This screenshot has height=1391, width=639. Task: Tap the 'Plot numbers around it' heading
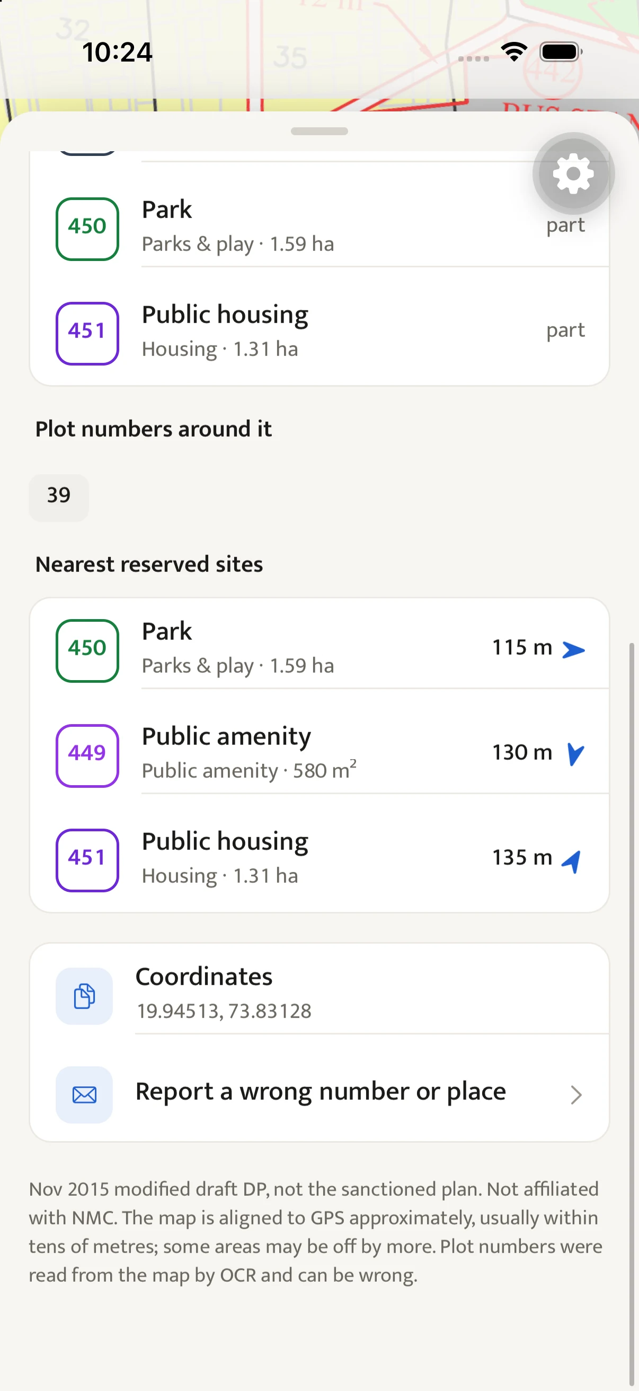pyautogui.click(x=153, y=429)
